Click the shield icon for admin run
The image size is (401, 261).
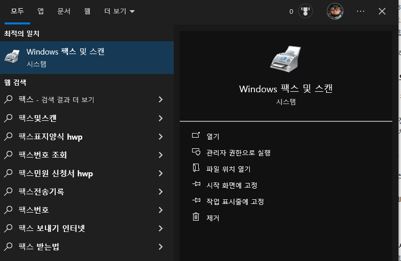[x=196, y=152]
